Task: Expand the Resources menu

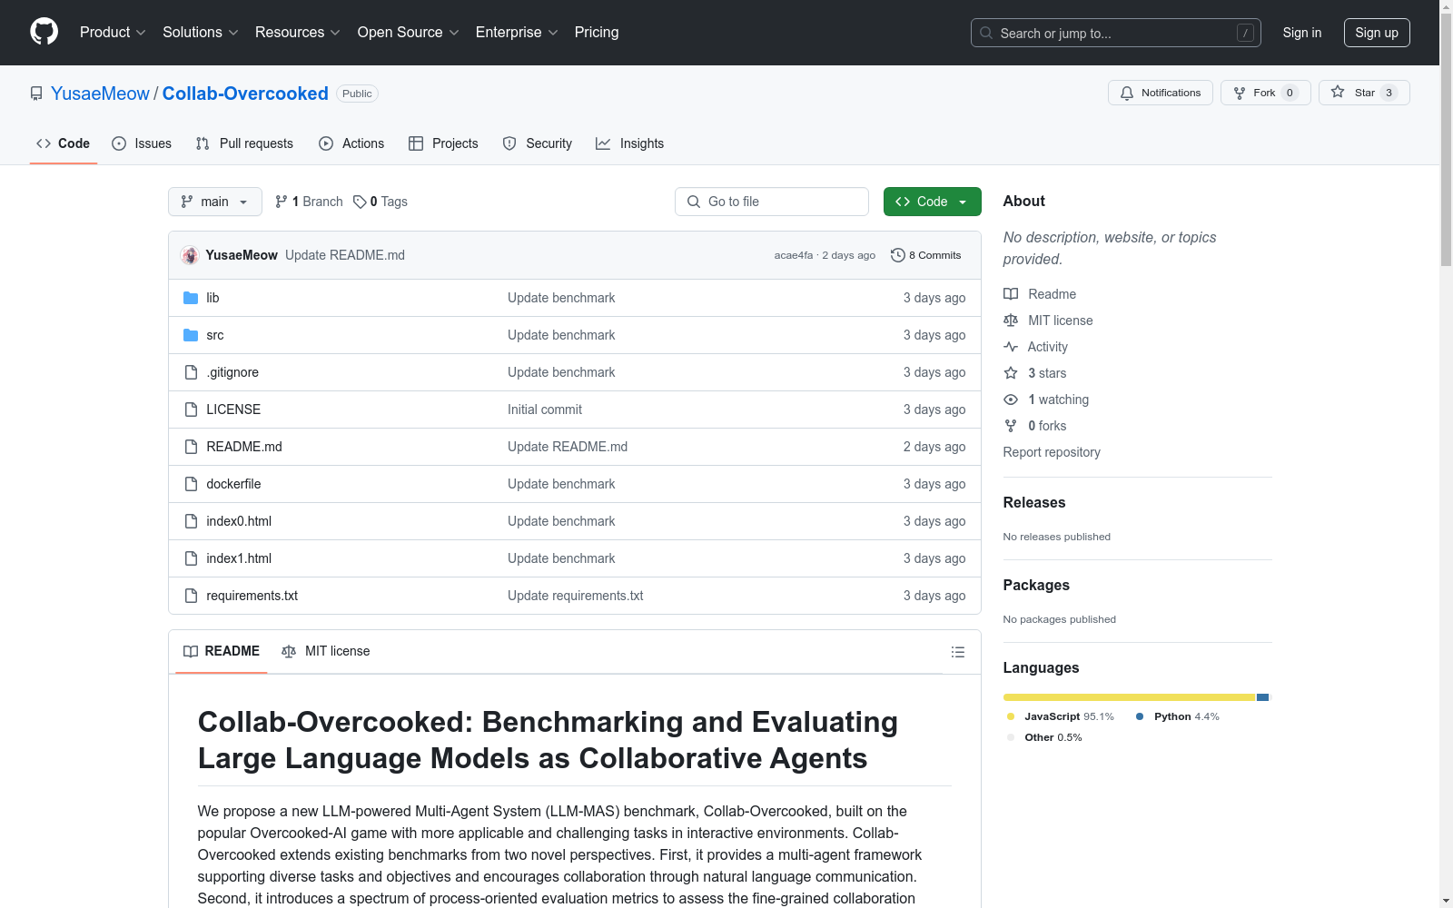Action: point(298,32)
